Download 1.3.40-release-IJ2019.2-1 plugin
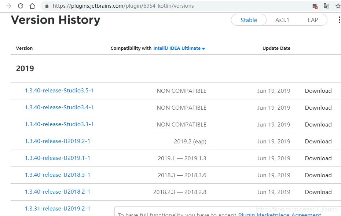The height and width of the screenshot is (216, 341). 318,142
